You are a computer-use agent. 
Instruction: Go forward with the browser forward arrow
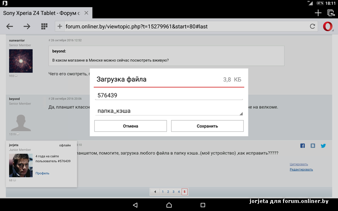click(x=27, y=27)
